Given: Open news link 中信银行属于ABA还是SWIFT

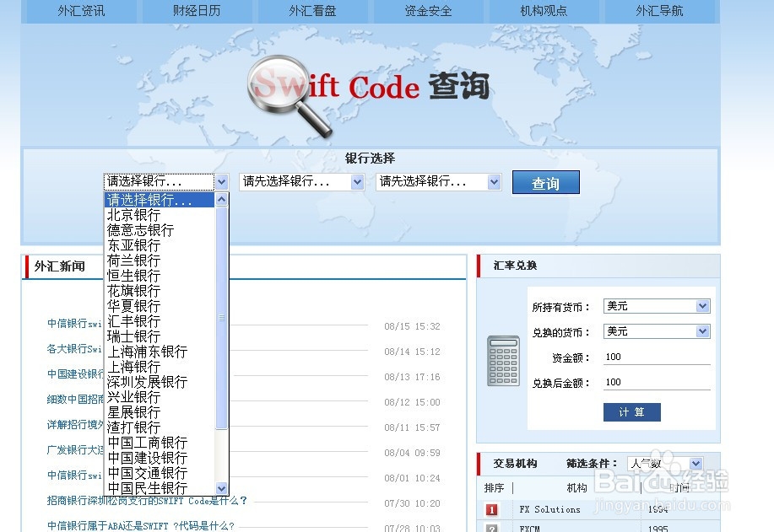Looking at the screenshot, I should (141, 525).
